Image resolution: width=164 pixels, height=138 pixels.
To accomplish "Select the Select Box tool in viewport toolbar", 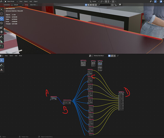I will [x=2, y=9].
